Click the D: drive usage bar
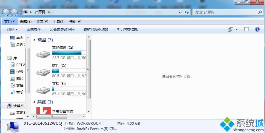Image resolution: width=265 pixels, height=133 pixels. (x=69, y=71)
